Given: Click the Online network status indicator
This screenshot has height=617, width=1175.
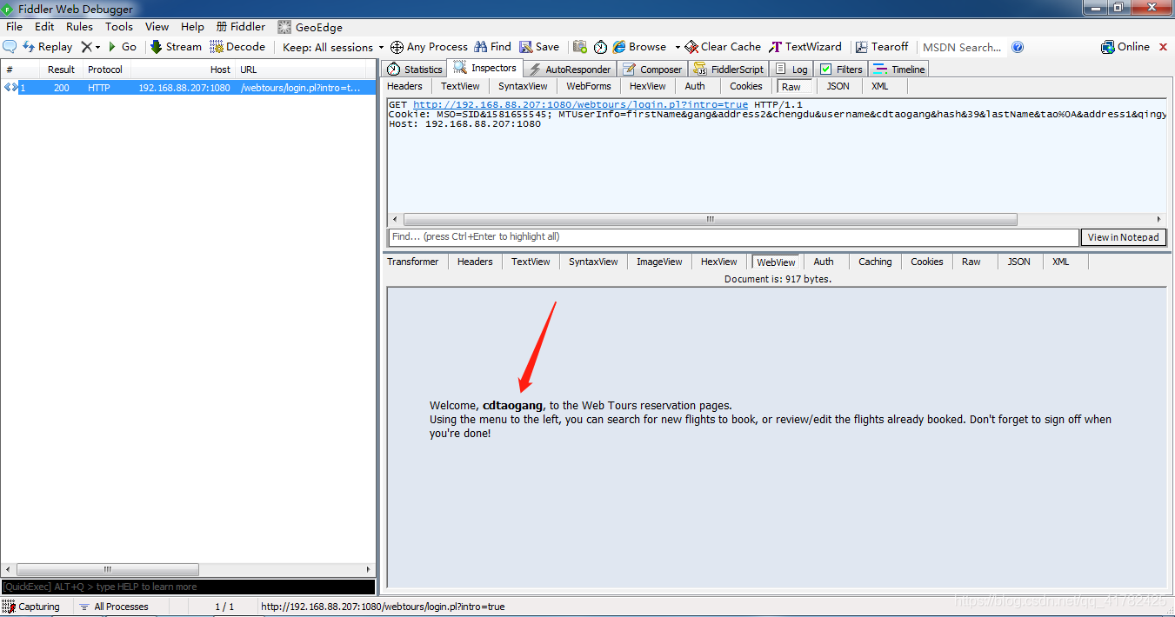Looking at the screenshot, I should click(x=1125, y=47).
